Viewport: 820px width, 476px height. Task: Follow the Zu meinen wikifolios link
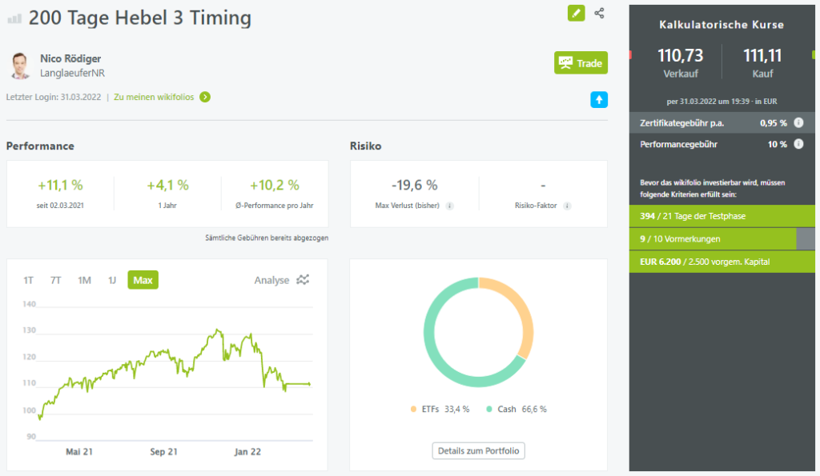154,97
